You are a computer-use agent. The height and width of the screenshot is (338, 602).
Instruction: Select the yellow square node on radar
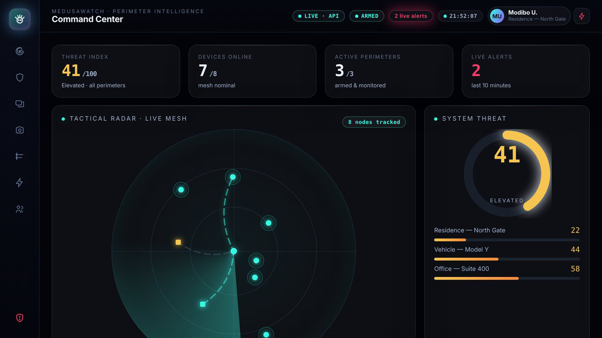178,242
